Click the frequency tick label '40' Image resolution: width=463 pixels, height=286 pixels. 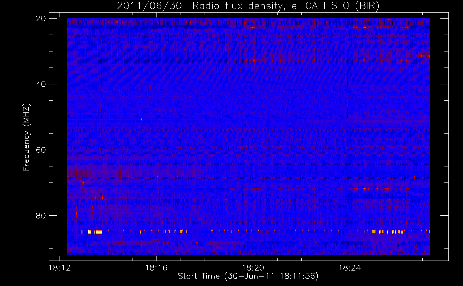pos(41,84)
